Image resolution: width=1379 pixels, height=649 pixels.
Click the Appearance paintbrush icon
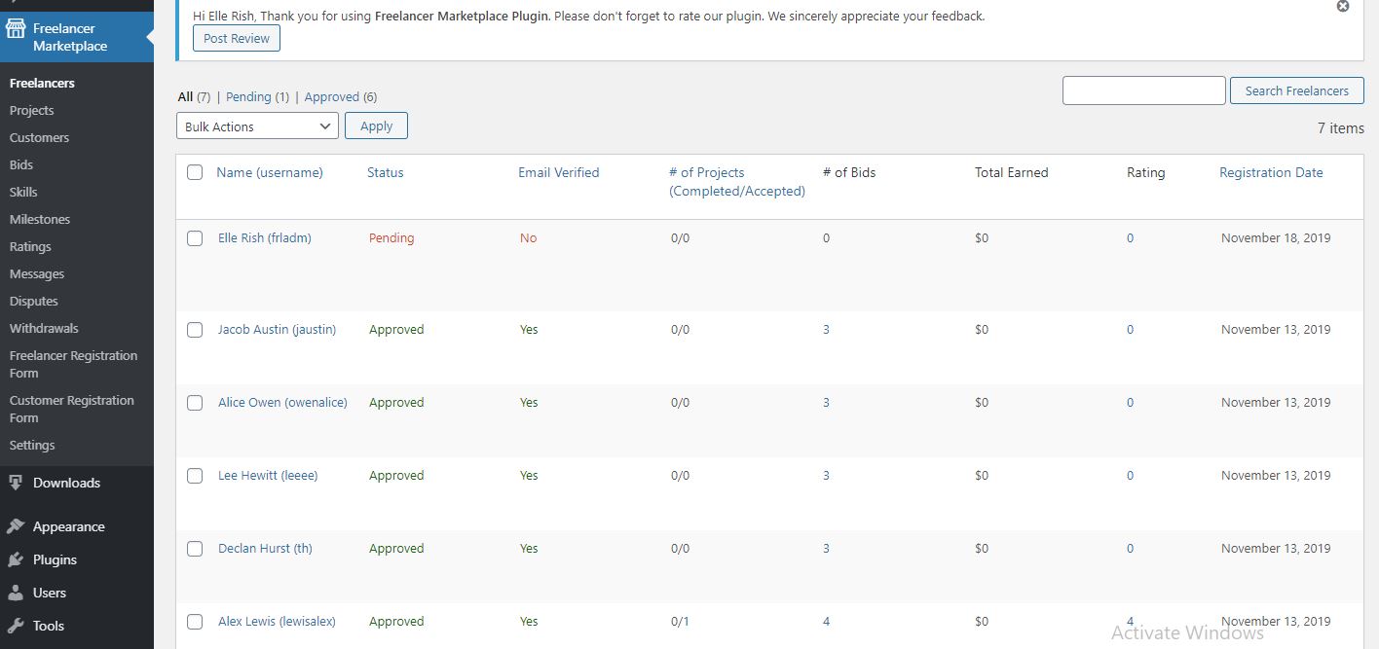coord(16,526)
